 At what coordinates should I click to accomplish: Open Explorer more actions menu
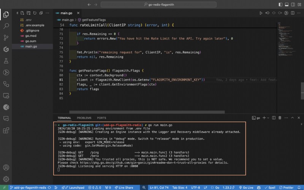tap(47, 13)
